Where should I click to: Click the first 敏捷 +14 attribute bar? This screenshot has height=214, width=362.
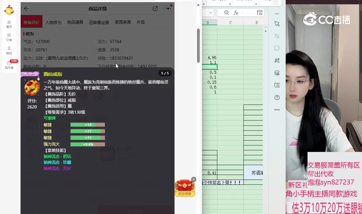pyautogui.click(x=88, y=125)
